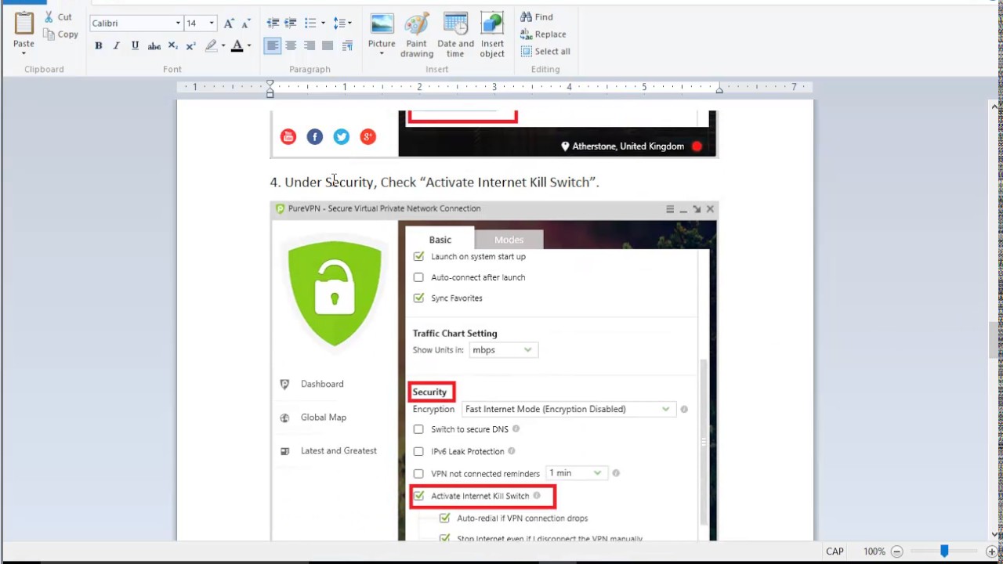Start a bulleted list
The width and height of the screenshot is (1003, 564).
point(310,23)
